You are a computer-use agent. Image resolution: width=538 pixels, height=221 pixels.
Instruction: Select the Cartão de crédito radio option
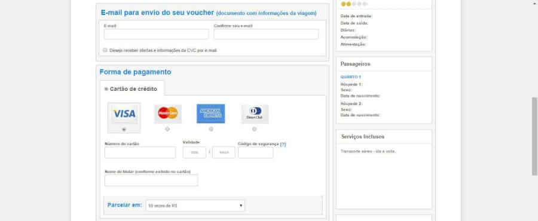click(x=106, y=89)
